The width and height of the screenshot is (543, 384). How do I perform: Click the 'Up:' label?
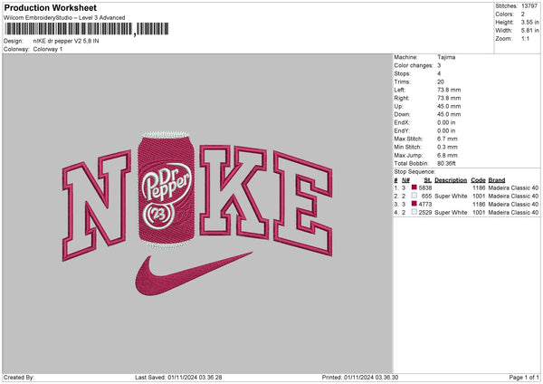[x=398, y=106]
